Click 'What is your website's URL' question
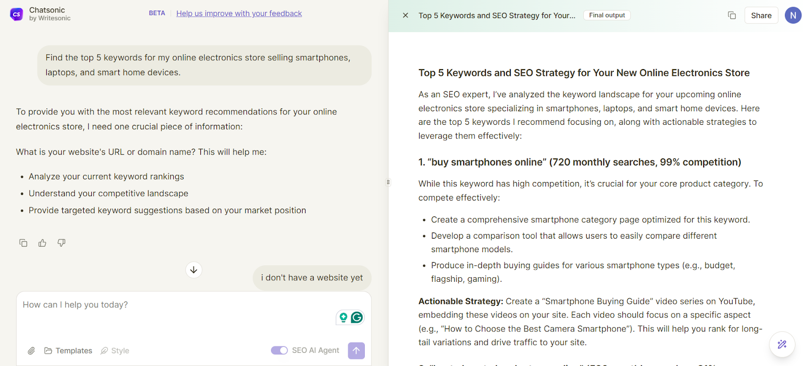The width and height of the screenshot is (803, 366). [x=141, y=152]
